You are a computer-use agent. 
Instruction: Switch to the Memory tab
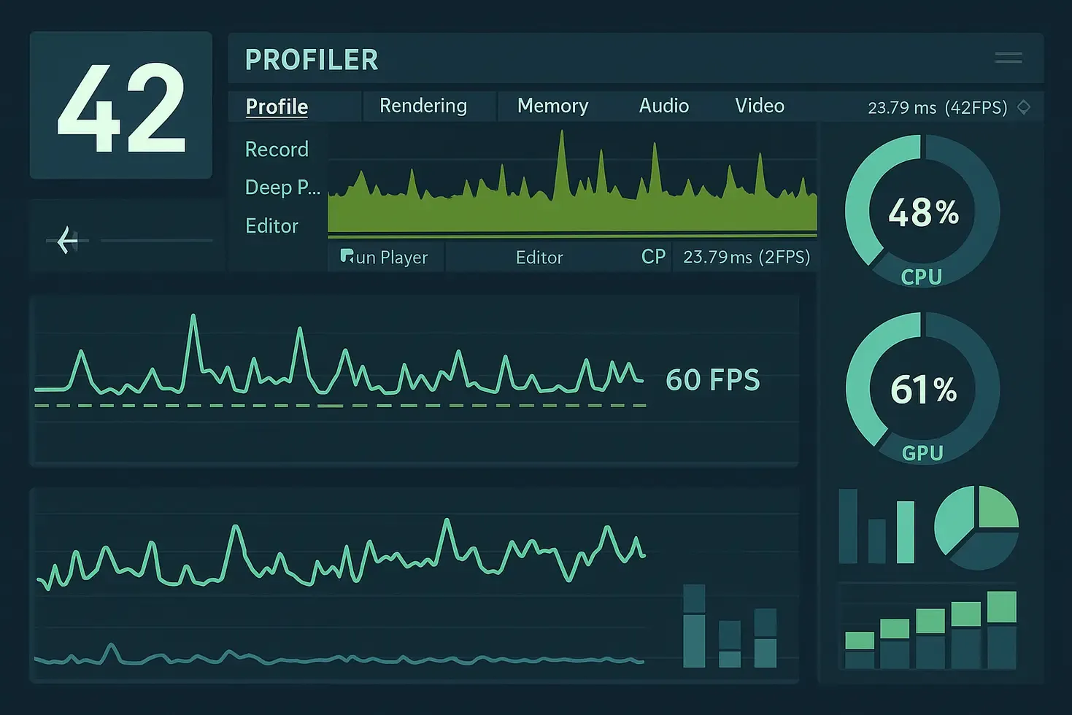click(x=552, y=105)
